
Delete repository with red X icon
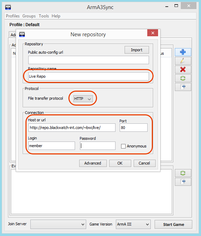[x=183, y=69]
